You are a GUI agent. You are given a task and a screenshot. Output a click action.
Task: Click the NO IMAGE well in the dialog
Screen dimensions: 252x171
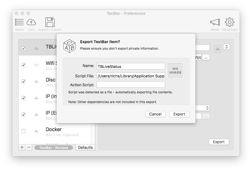(x=175, y=71)
